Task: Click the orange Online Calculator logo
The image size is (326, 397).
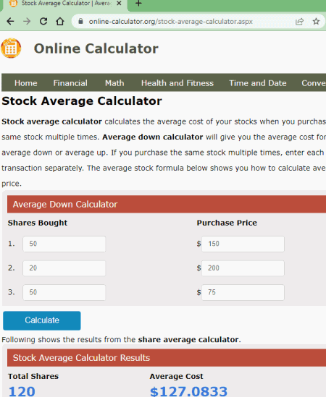Action: click(x=11, y=48)
